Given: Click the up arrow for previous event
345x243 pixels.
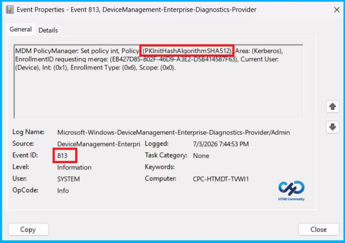Looking at the screenshot, I should tap(332, 106).
